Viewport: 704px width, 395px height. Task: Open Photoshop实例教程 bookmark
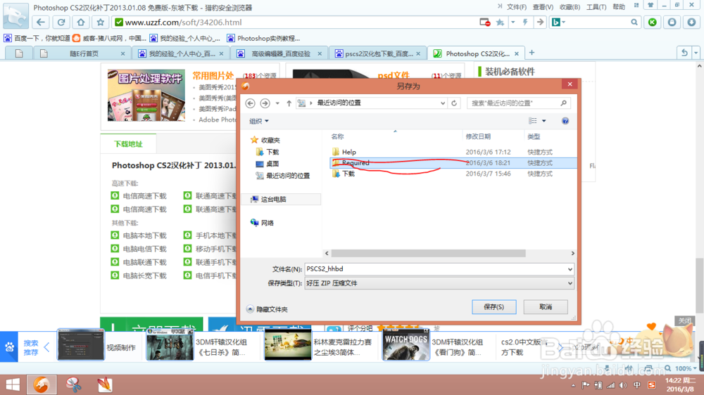263,39
